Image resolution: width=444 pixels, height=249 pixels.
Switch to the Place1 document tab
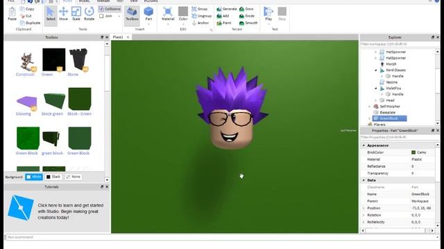[x=118, y=37]
